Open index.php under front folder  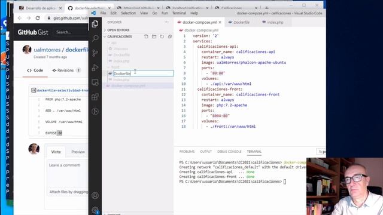click(121, 79)
